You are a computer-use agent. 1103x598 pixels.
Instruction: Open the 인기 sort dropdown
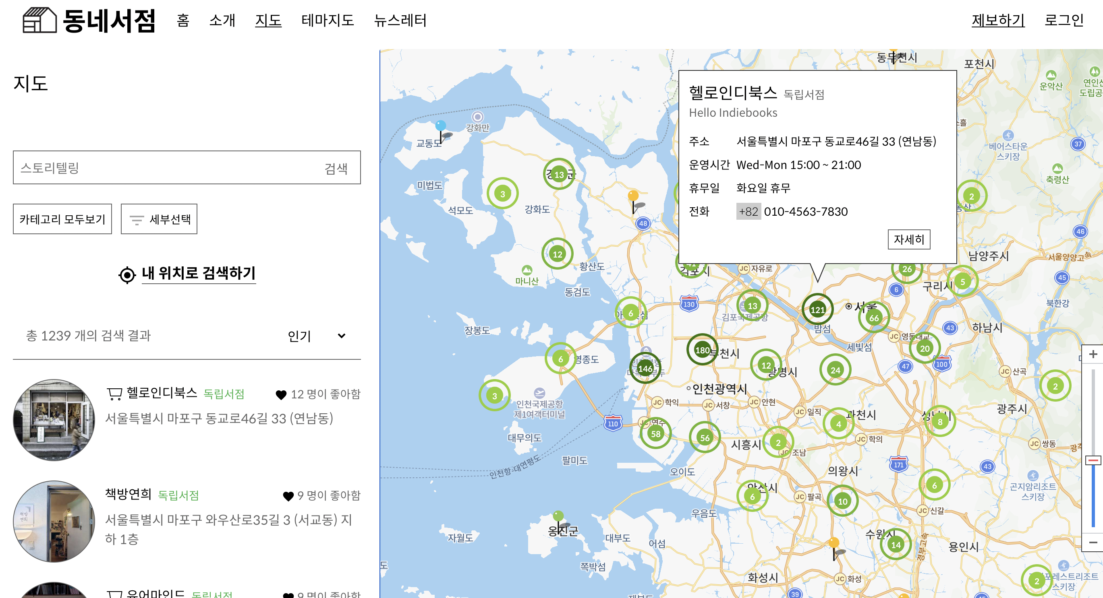click(317, 336)
